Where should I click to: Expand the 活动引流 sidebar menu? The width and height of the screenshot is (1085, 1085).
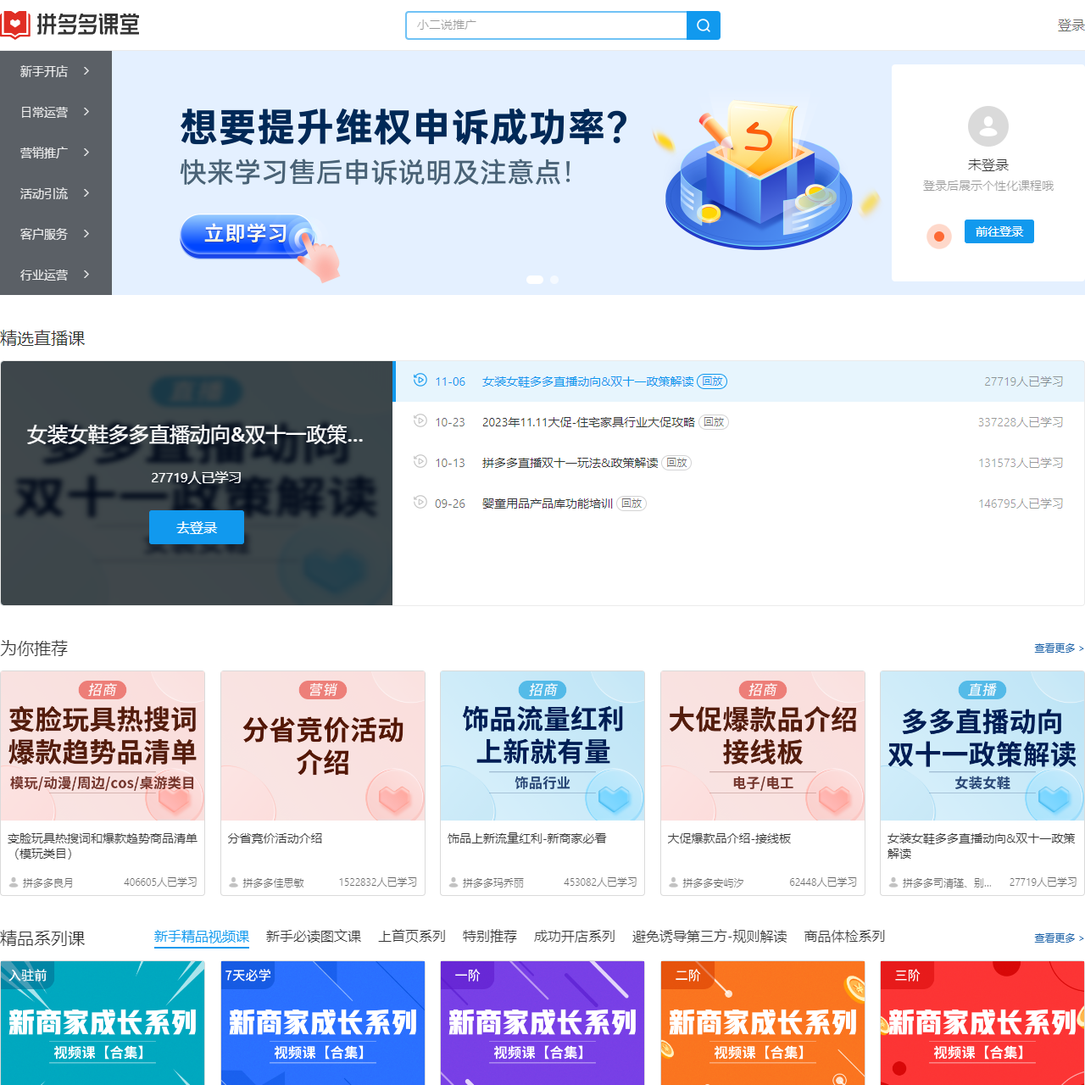53,193
